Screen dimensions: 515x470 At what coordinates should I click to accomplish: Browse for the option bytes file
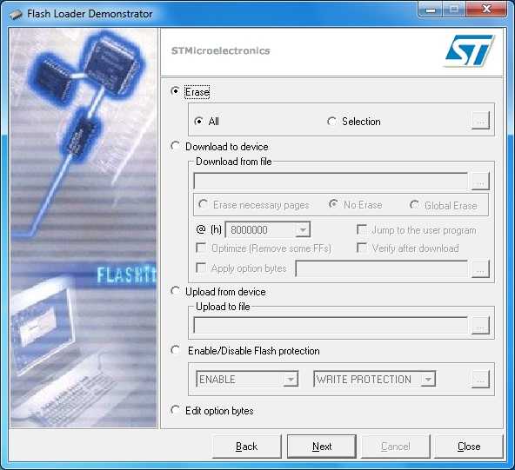(x=480, y=268)
